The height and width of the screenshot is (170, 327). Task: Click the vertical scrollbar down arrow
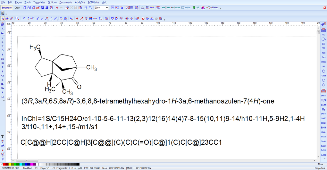pyautogui.click(x=318, y=157)
